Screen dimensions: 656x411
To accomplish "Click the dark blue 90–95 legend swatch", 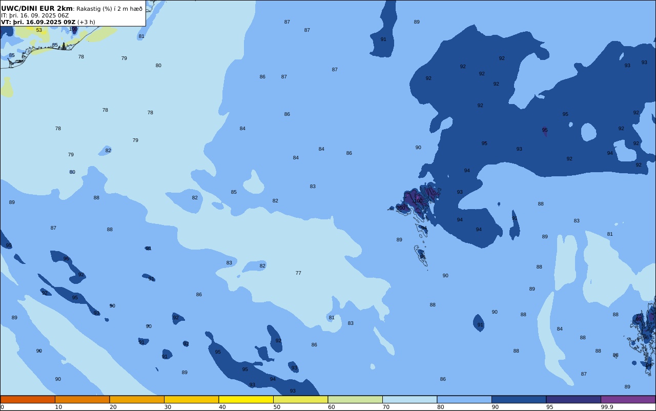I will (x=519, y=399).
